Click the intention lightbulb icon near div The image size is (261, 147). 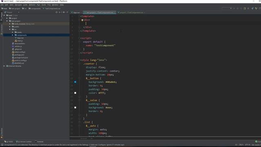(x=82, y=20)
